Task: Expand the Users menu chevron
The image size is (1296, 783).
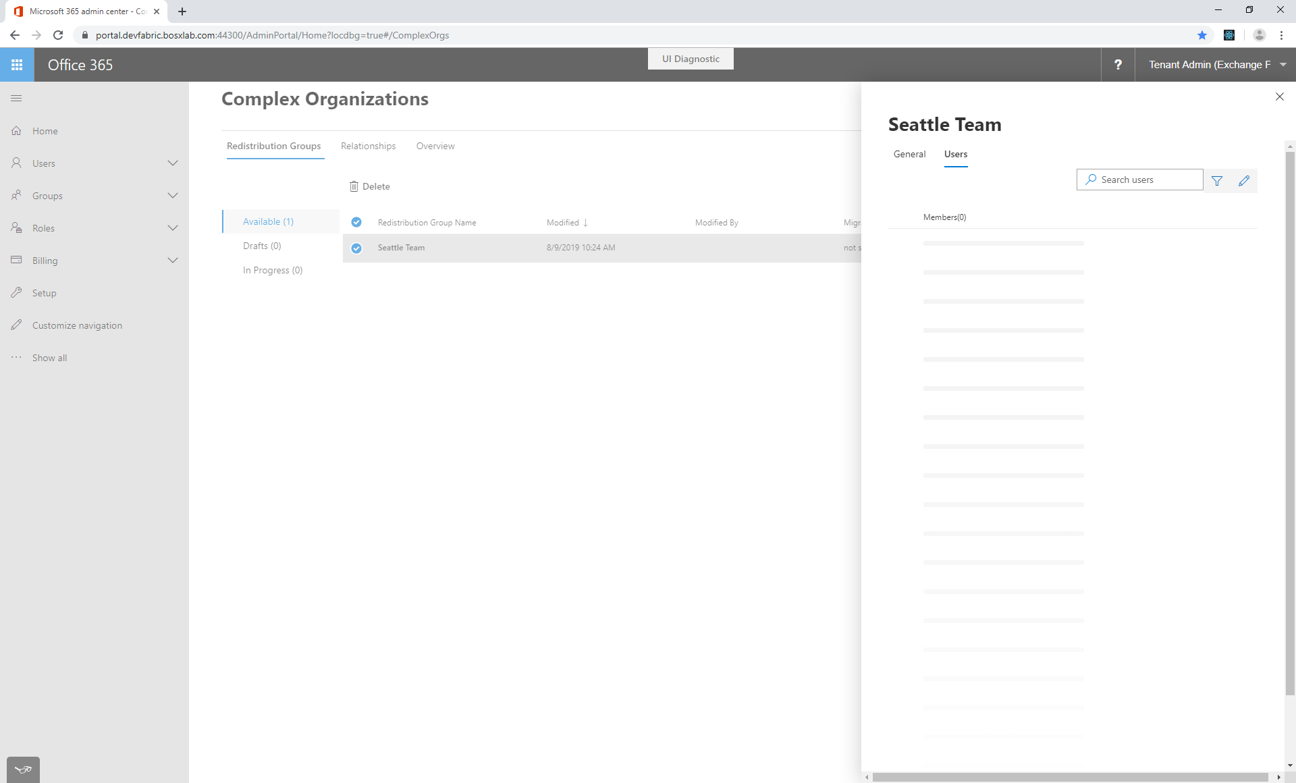Action: (173, 163)
